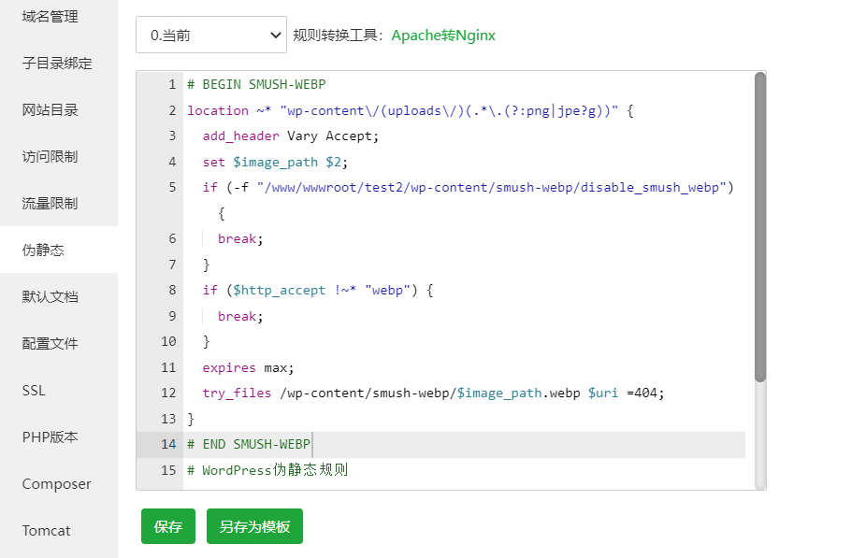Click the 'try_files' directive on line 12
This screenshot has height=558, width=866.
237,393
